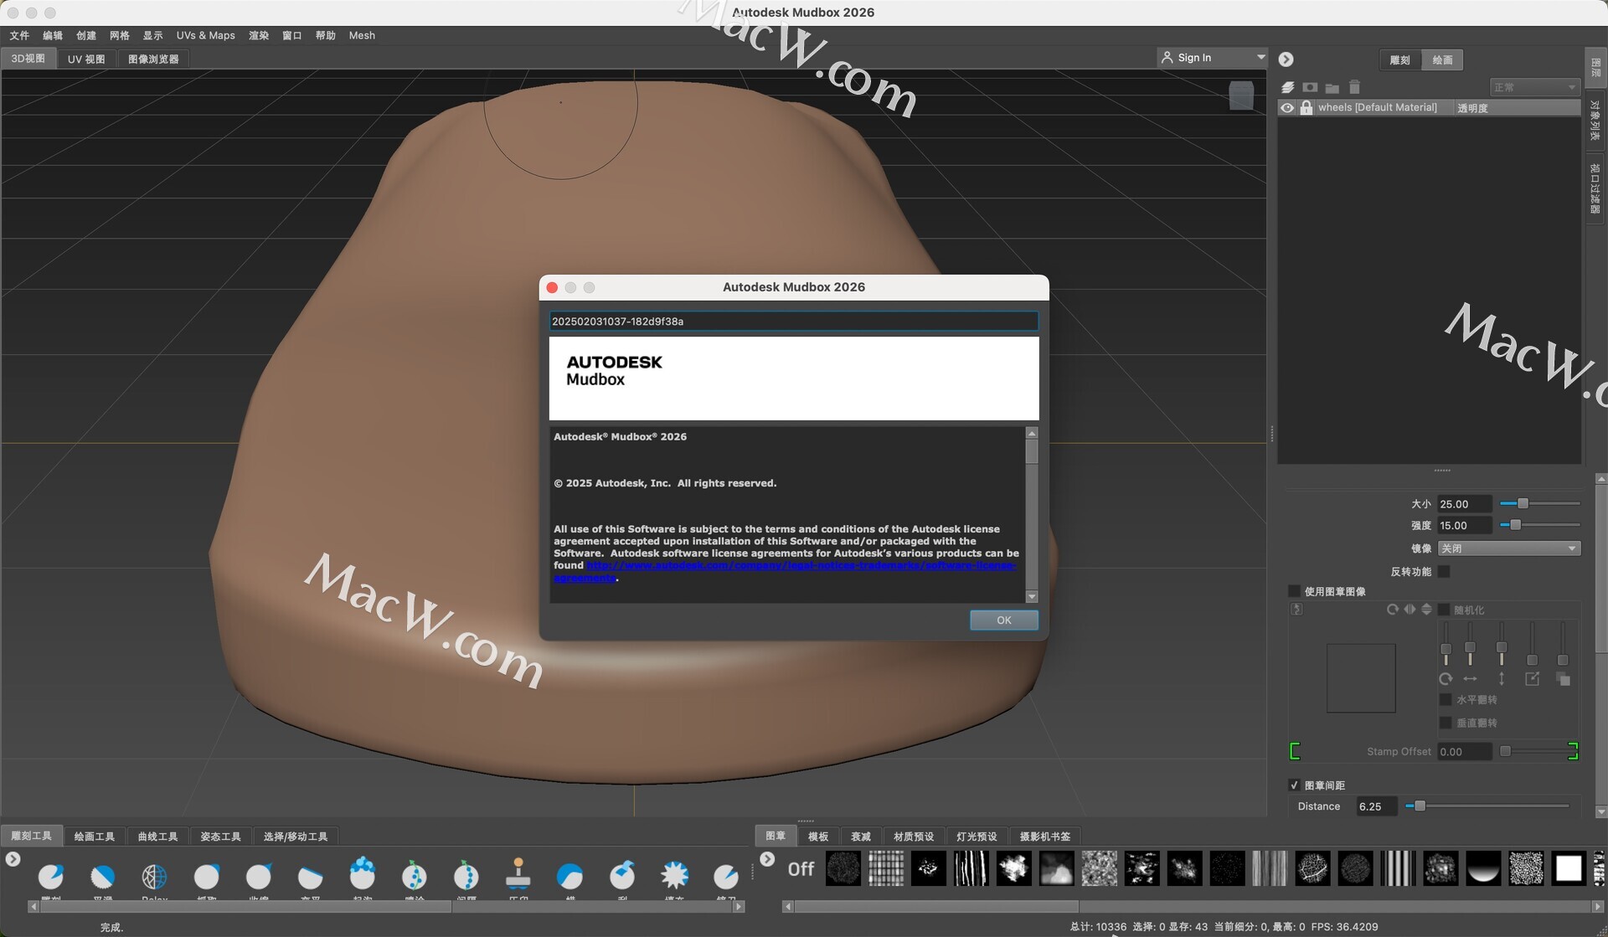Select the Pinch brush tool icon
The image size is (1608, 937).
259,876
